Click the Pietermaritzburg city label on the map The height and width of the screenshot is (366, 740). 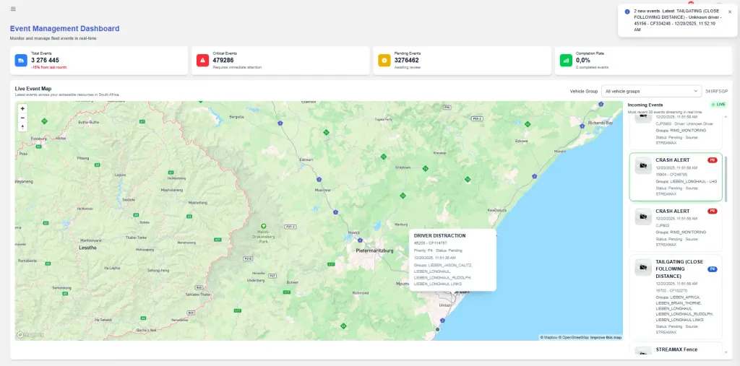click(x=374, y=250)
